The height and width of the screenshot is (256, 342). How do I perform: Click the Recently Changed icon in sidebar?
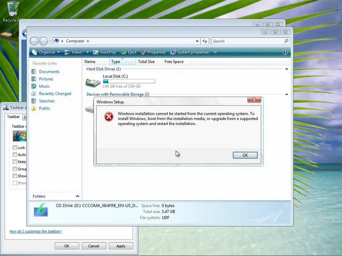34,94
